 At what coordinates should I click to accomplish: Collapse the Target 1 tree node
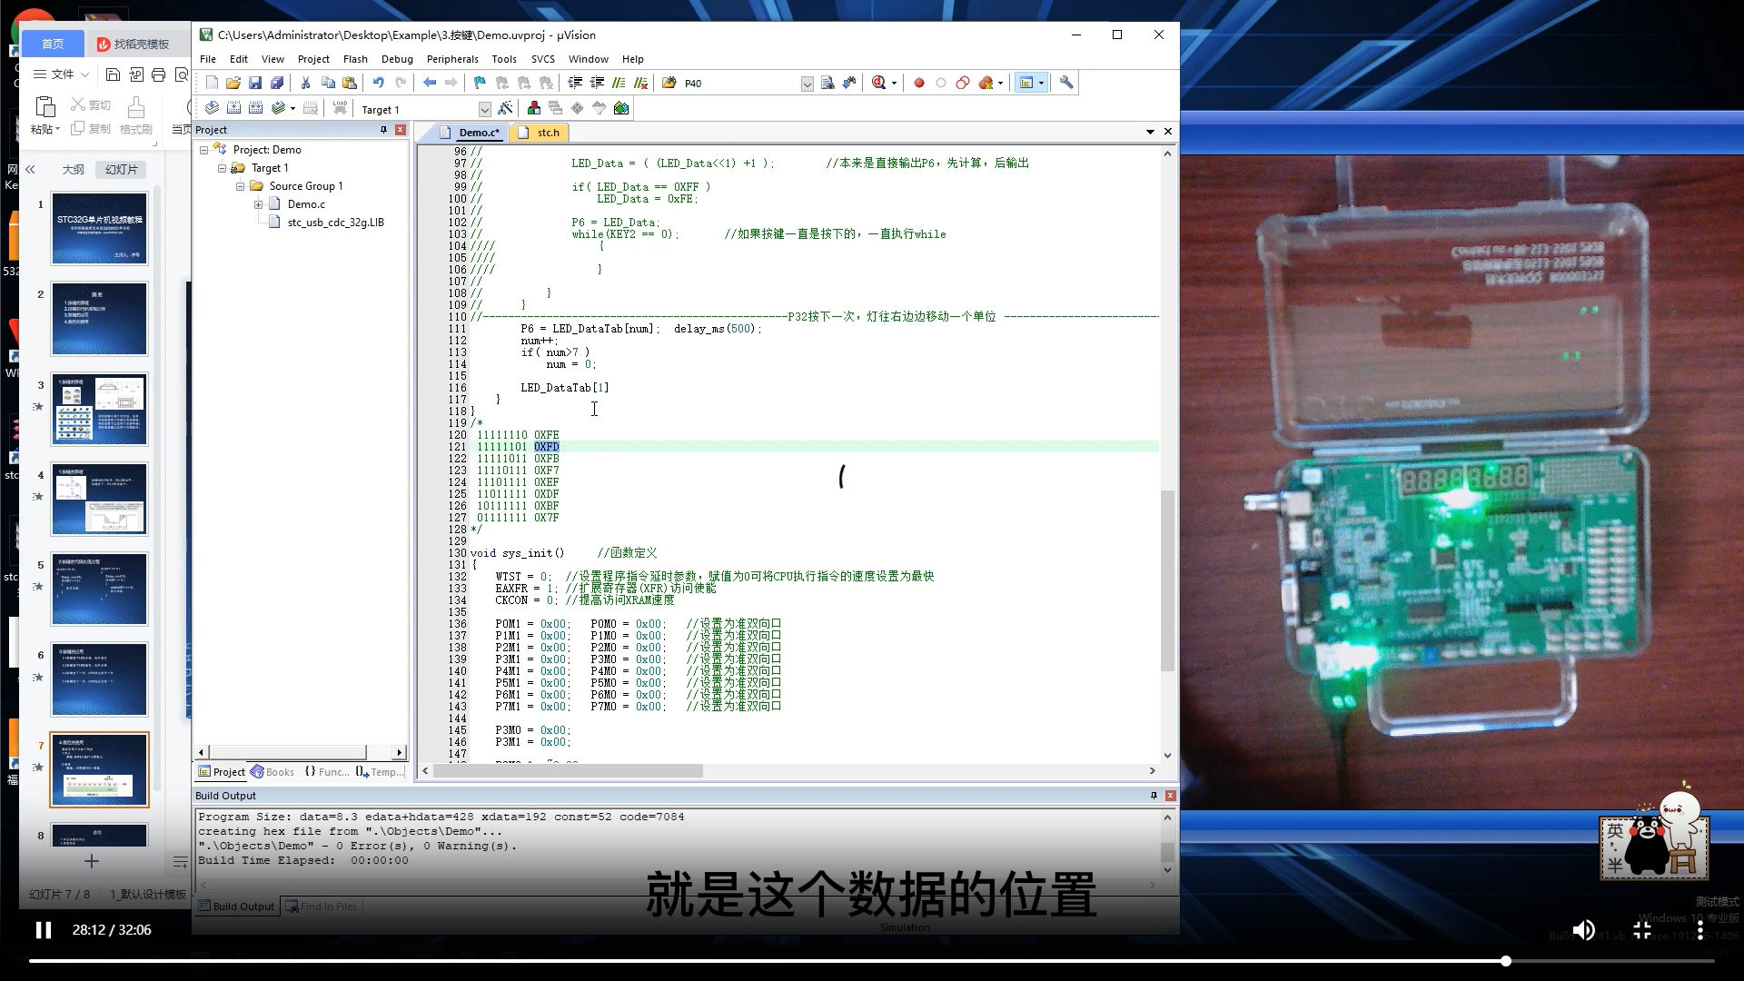coord(222,168)
